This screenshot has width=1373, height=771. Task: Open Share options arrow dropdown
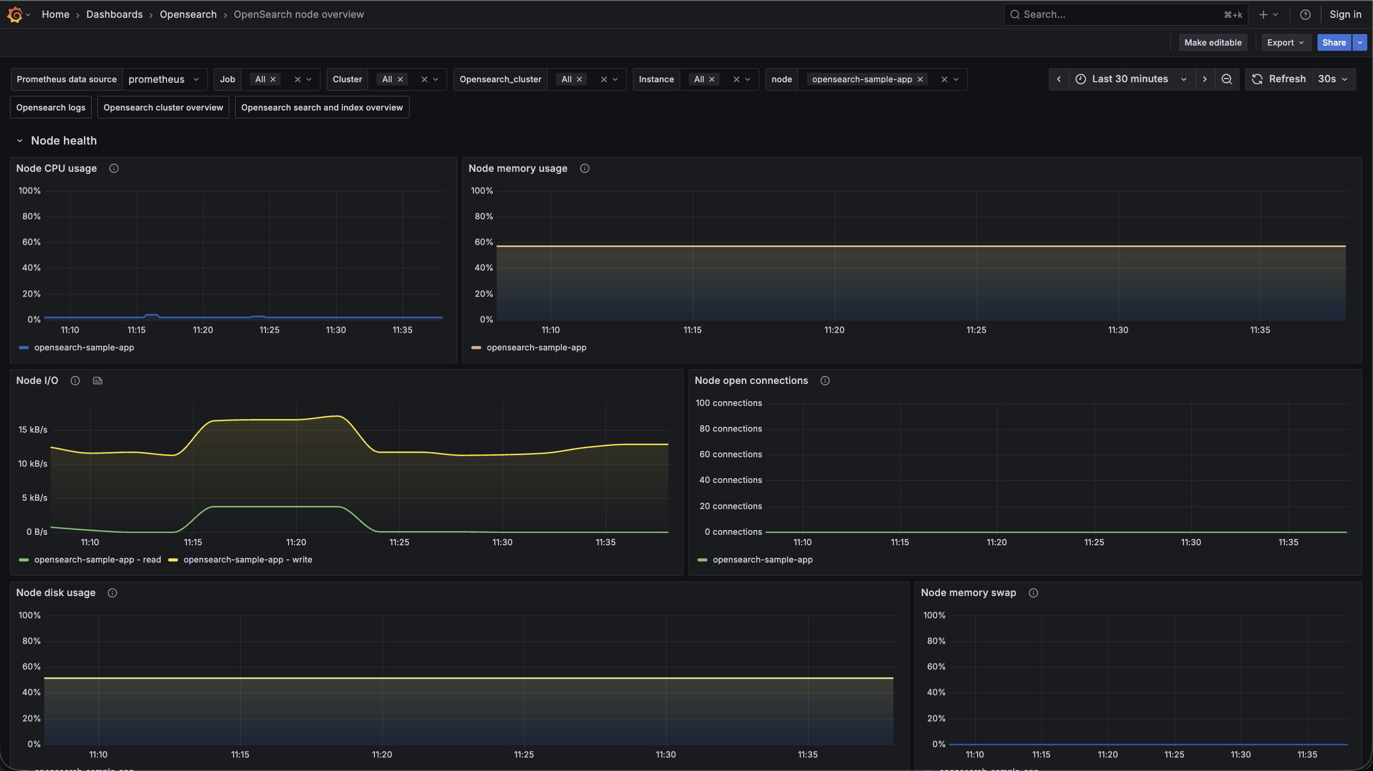click(x=1360, y=42)
